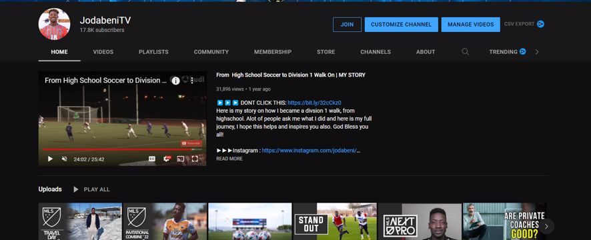
Task: Expand the description with Read More
Action: pyautogui.click(x=229, y=159)
